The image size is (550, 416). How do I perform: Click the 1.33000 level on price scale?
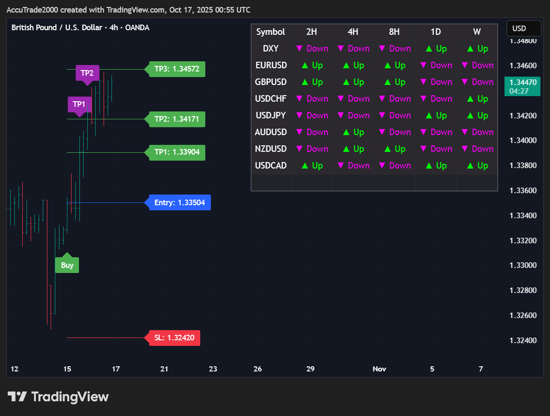coord(524,265)
